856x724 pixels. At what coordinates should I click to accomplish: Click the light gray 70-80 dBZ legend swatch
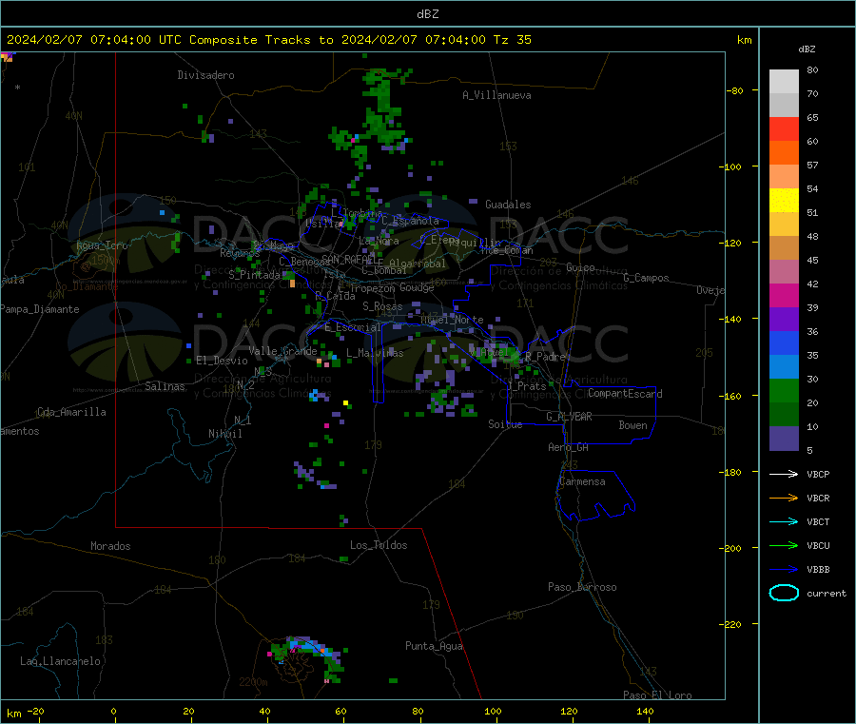pos(784,82)
